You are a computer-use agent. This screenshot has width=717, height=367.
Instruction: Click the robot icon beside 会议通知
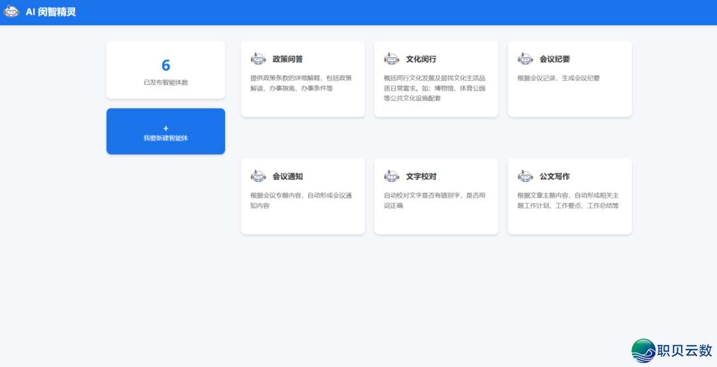pyautogui.click(x=258, y=177)
